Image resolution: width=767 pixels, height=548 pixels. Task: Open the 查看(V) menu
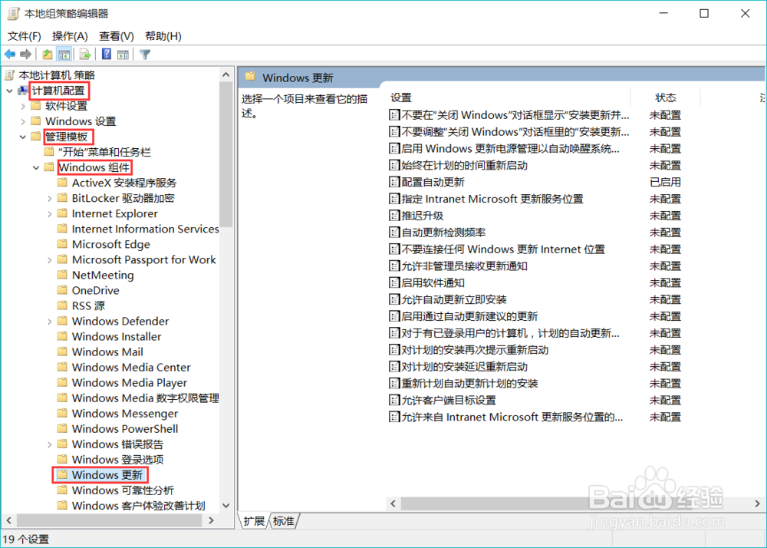(116, 35)
